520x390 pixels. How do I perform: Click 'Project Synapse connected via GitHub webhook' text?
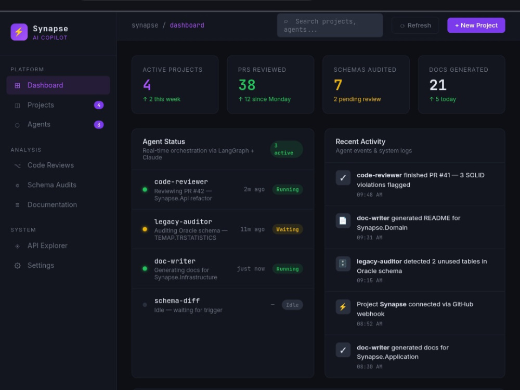point(415,309)
